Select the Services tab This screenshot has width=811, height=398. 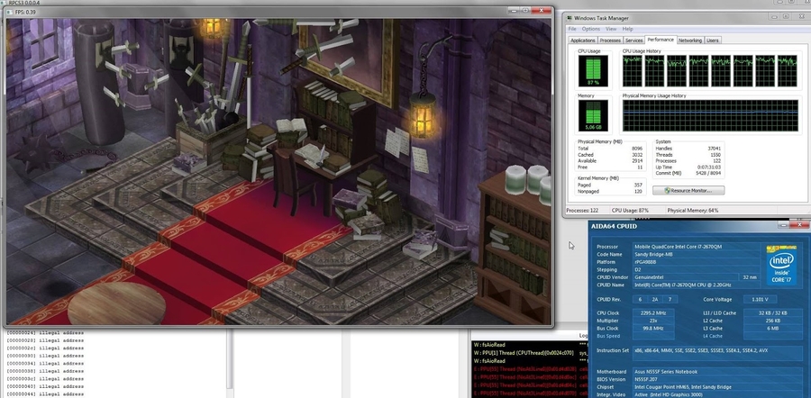pyautogui.click(x=634, y=41)
